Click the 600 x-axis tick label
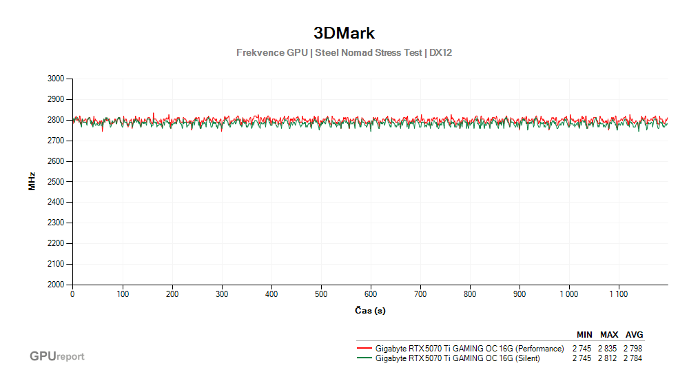Viewport: 689px width, 379px height. [371, 294]
